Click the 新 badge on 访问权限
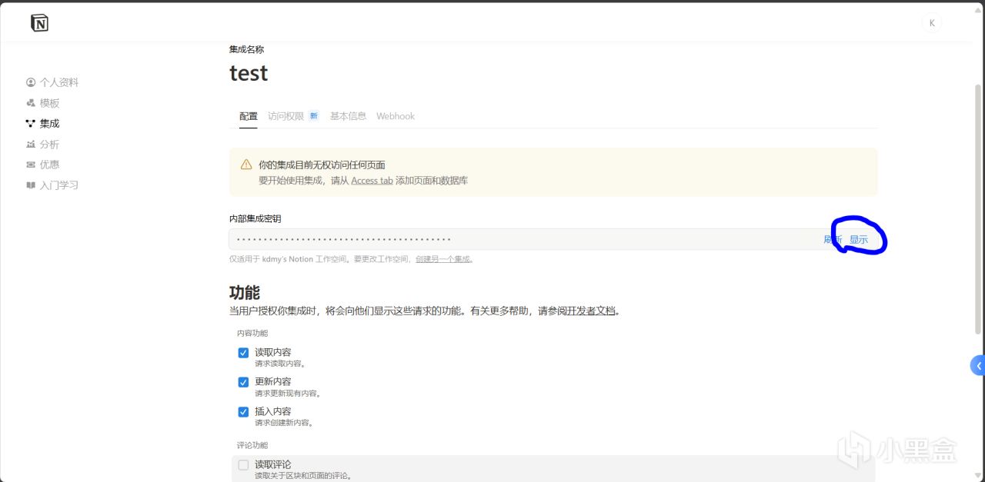Viewport: 985px width, 482px height. tap(314, 116)
